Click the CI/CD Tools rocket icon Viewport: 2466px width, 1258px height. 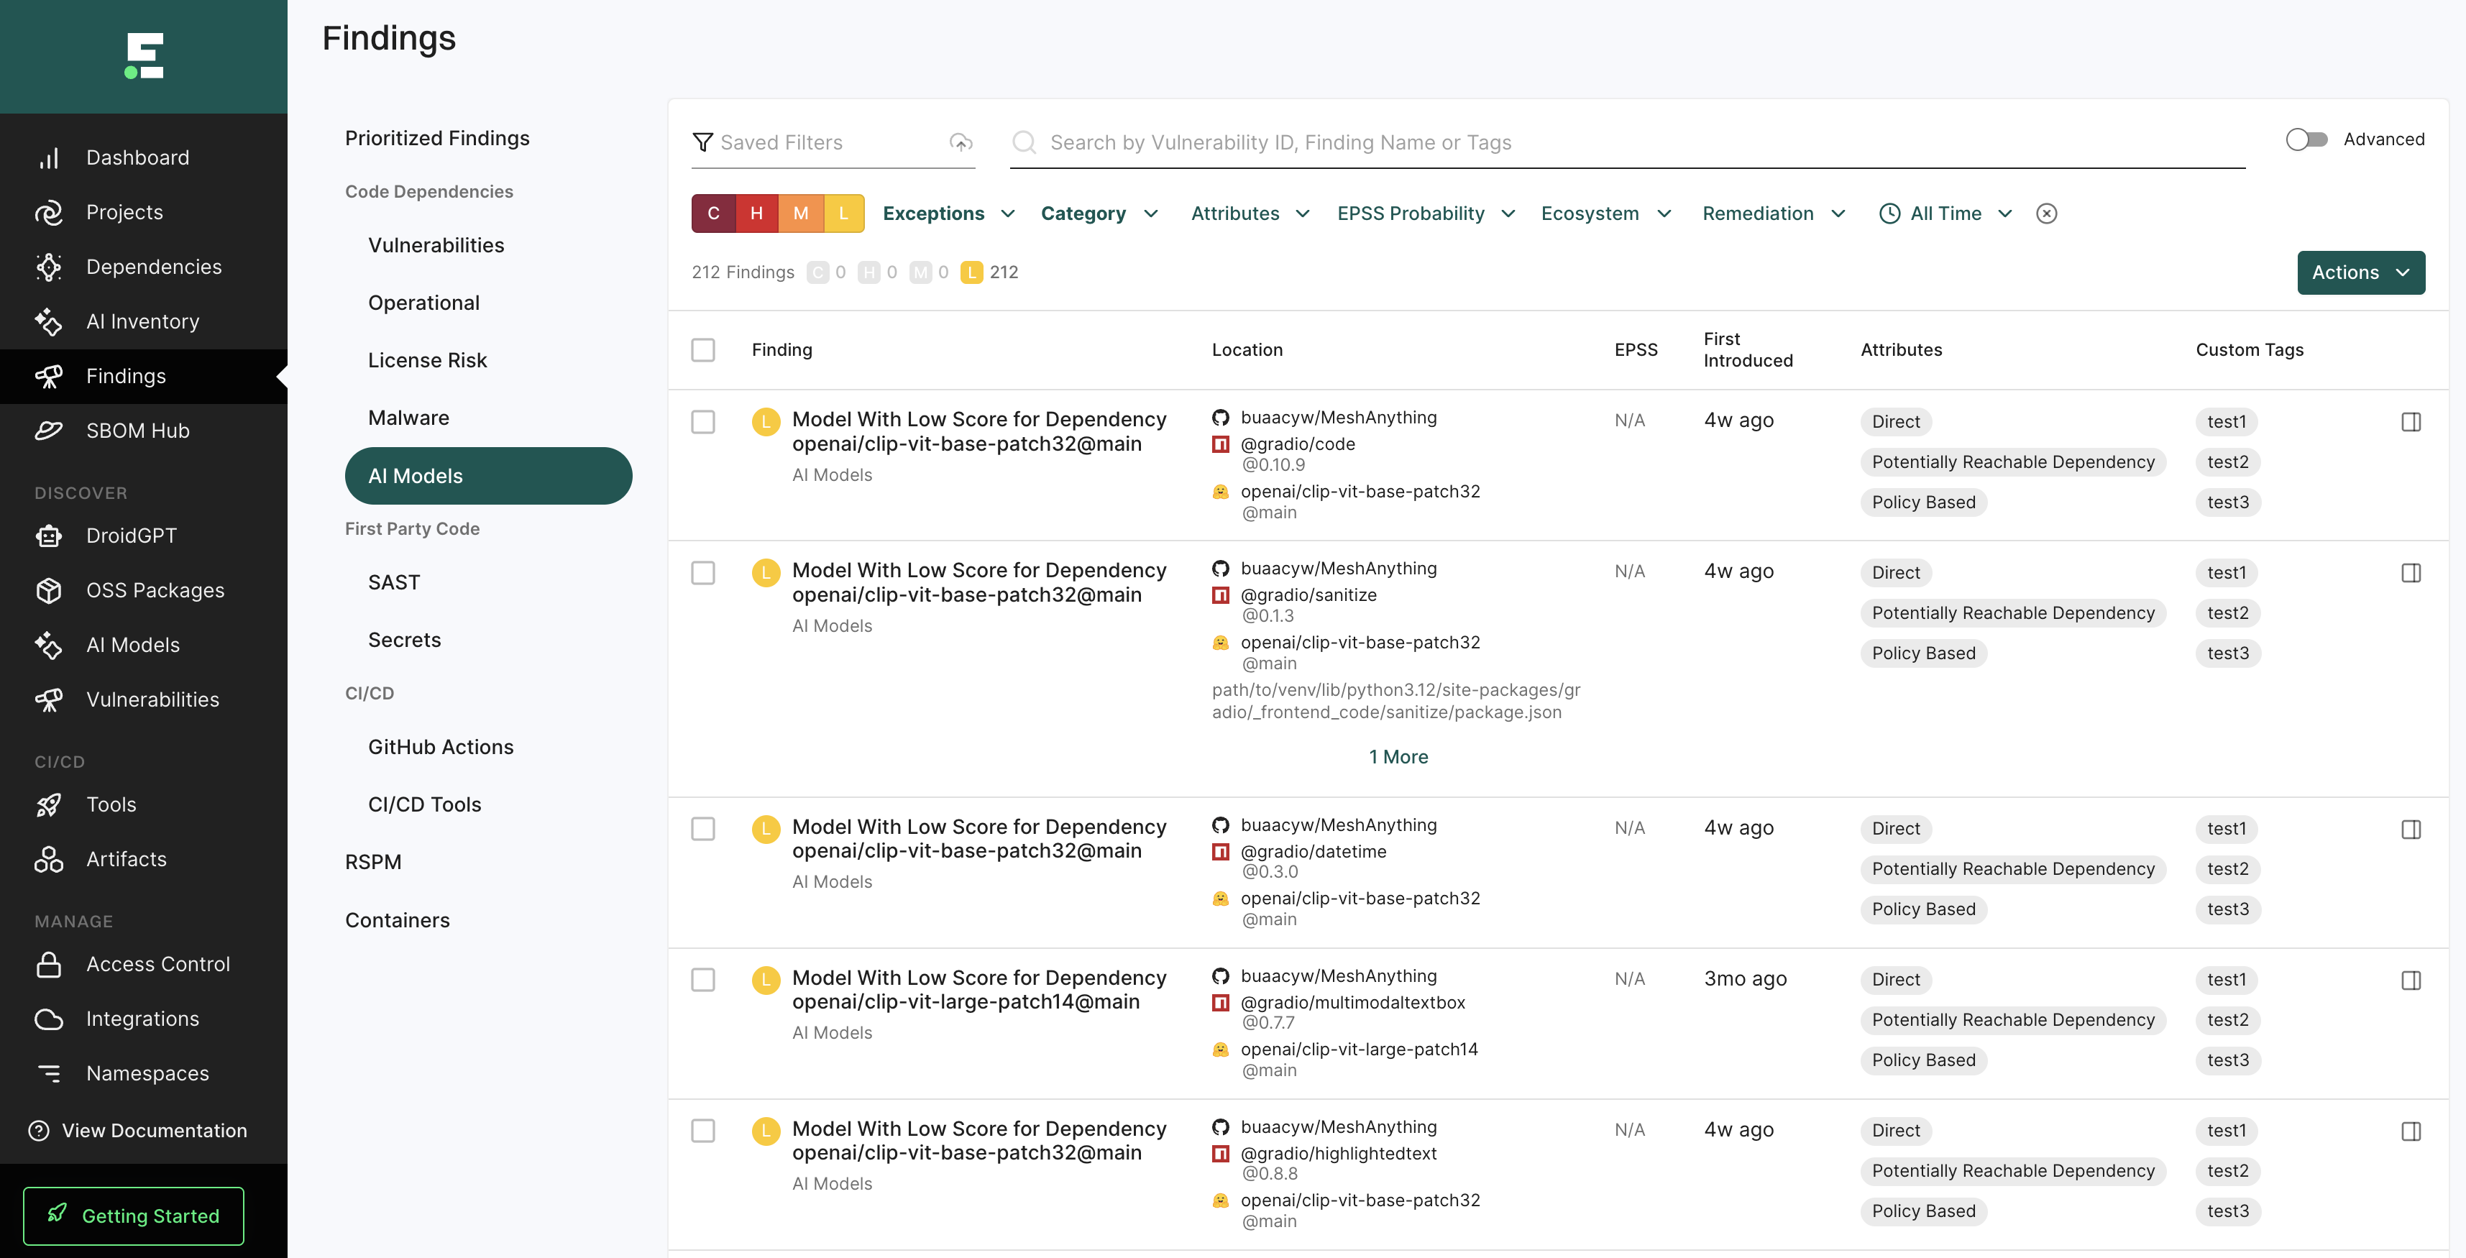[49, 805]
